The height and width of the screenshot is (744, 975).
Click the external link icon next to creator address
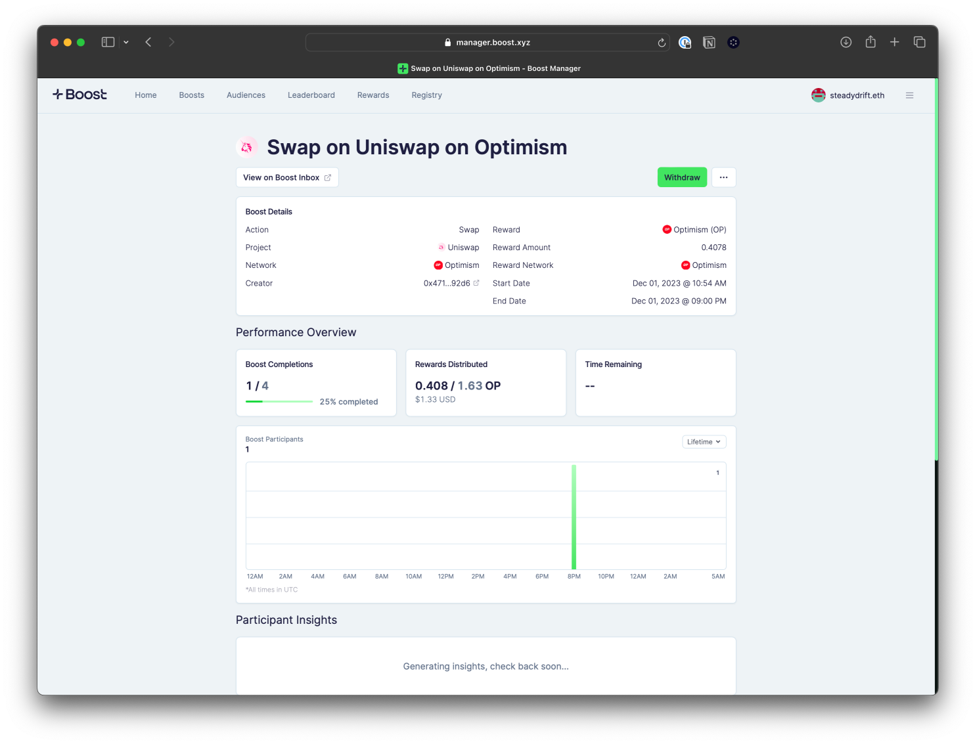(476, 282)
